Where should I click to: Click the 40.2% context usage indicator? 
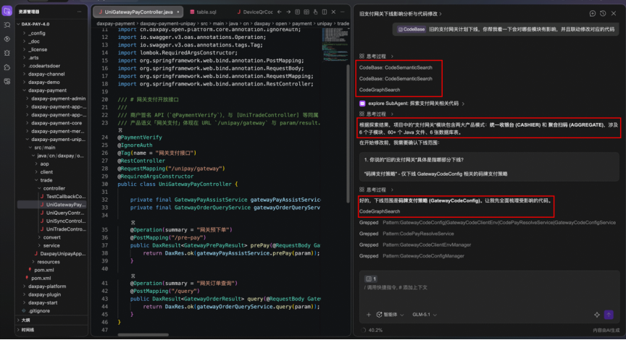pyautogui.click(x=372, y=330)
